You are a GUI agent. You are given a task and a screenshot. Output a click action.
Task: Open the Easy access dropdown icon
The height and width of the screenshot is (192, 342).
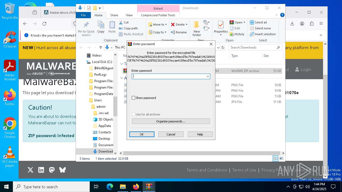pyautogui.click(x=206, y=28)
